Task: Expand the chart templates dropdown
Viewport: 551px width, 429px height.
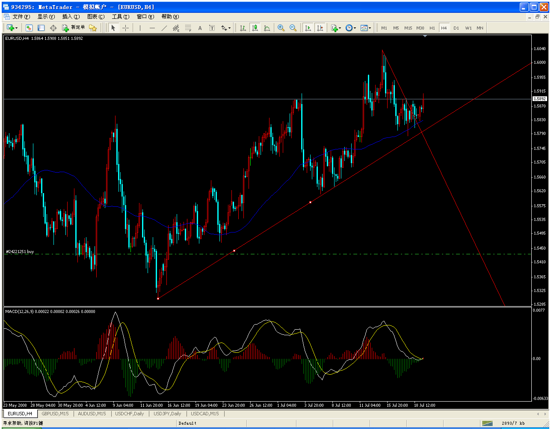Action: point(370,28)
